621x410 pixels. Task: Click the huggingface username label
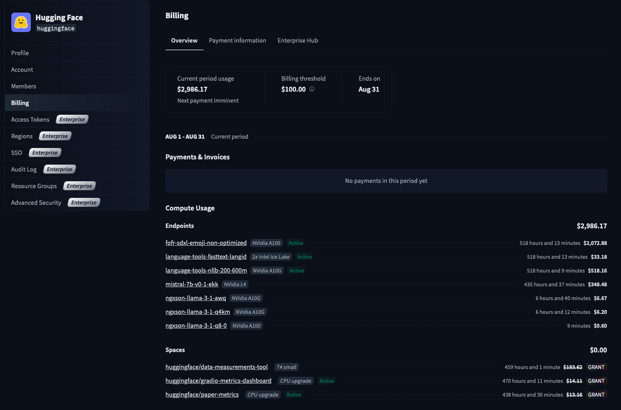[55, 28]
